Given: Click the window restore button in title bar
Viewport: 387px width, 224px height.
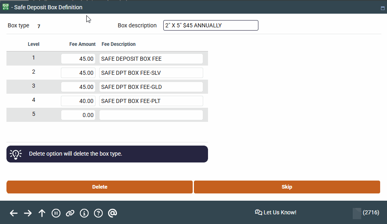Looking at the screenshot, I should pos(382,8).
